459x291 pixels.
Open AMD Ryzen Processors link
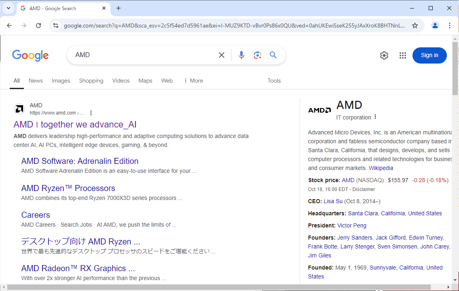(68, 188)
